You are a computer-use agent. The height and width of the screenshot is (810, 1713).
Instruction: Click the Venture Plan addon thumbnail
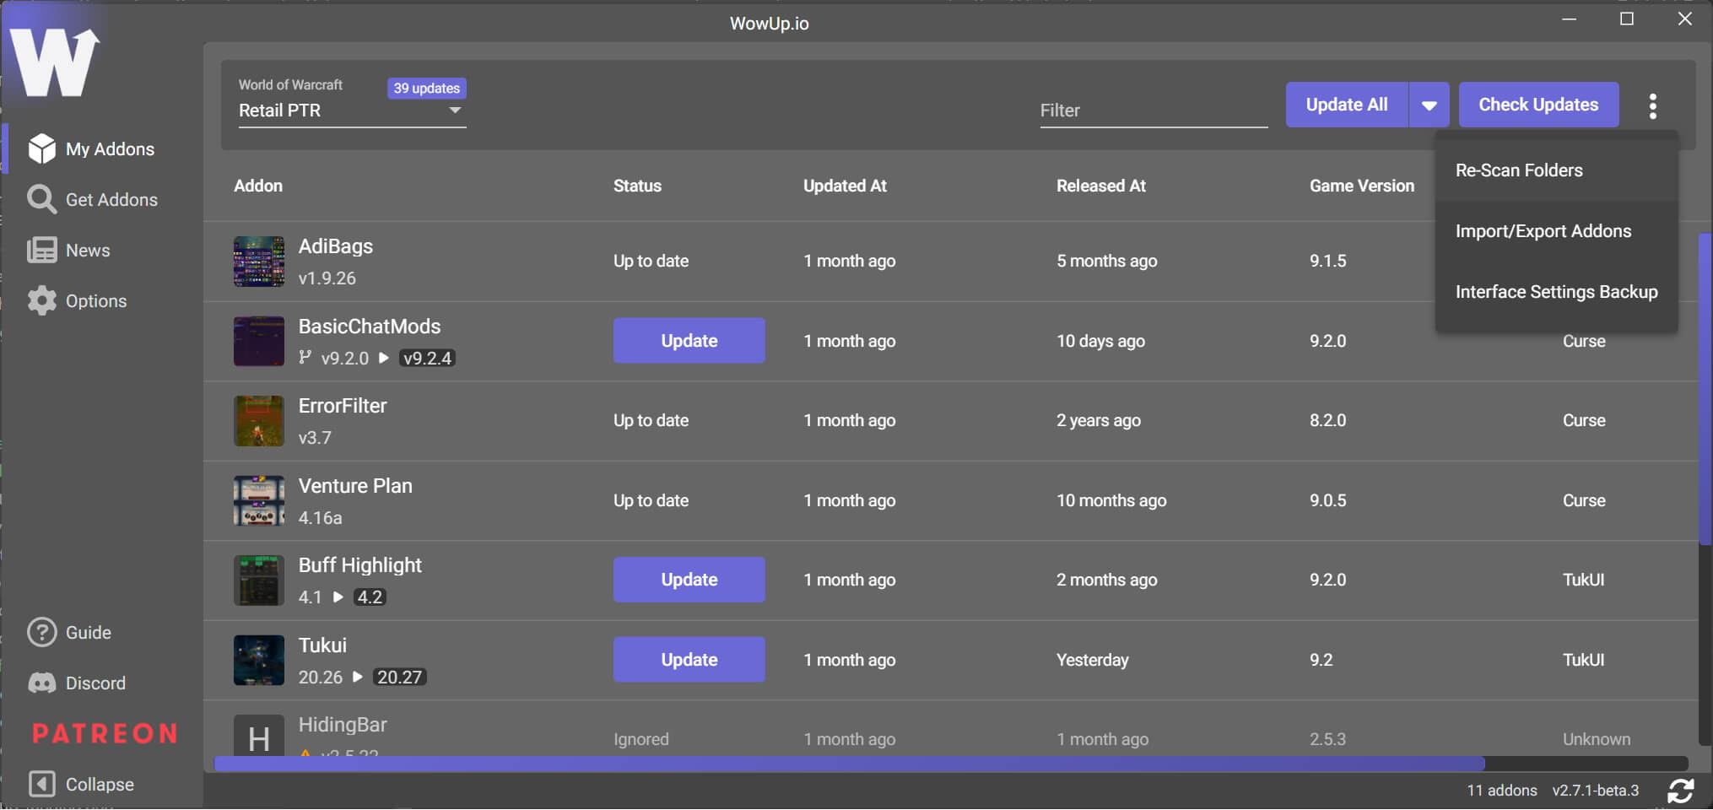(x=258, y=500)
